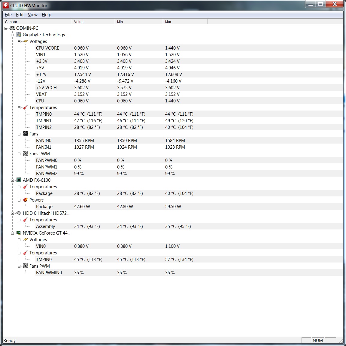Click the Gigabyte Technology motherboard icon
This screenshot has height=346, width=346.
pos(19,35)
